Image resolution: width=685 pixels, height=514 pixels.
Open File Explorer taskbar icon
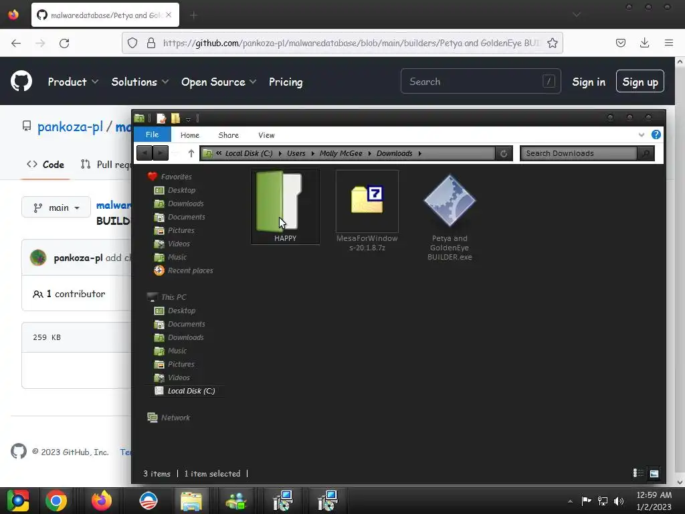click(x=191, y=501)
